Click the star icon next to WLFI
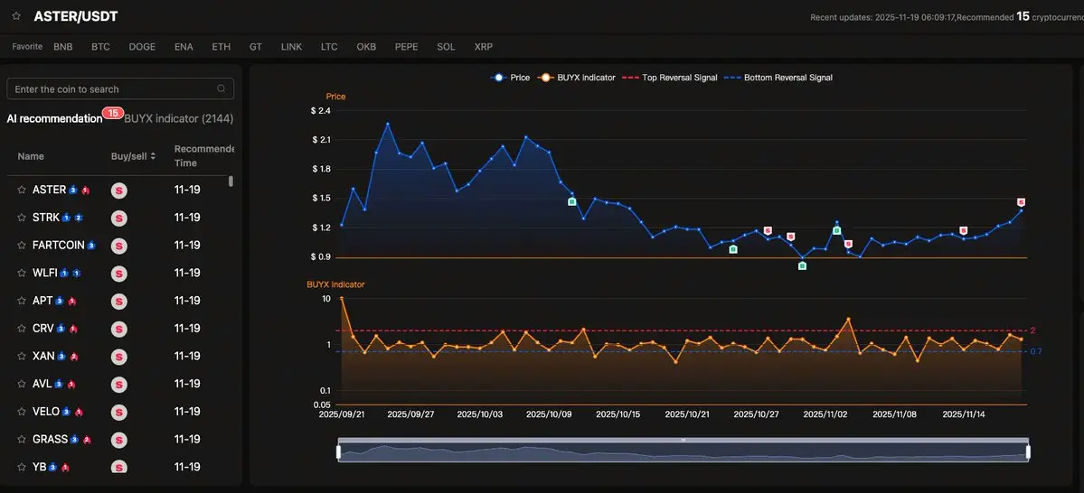 [x=22, y=273]
